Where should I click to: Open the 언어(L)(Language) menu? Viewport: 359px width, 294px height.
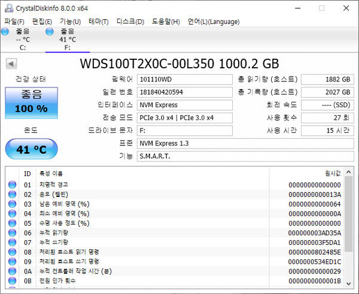coord(214,22)
